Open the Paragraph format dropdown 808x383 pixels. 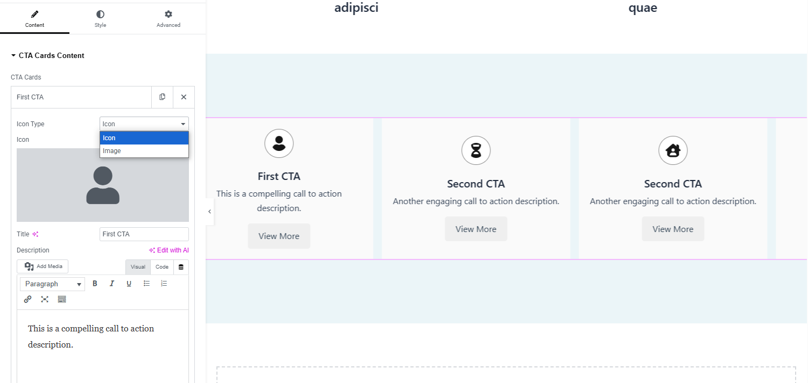click(x=52, y=284)
